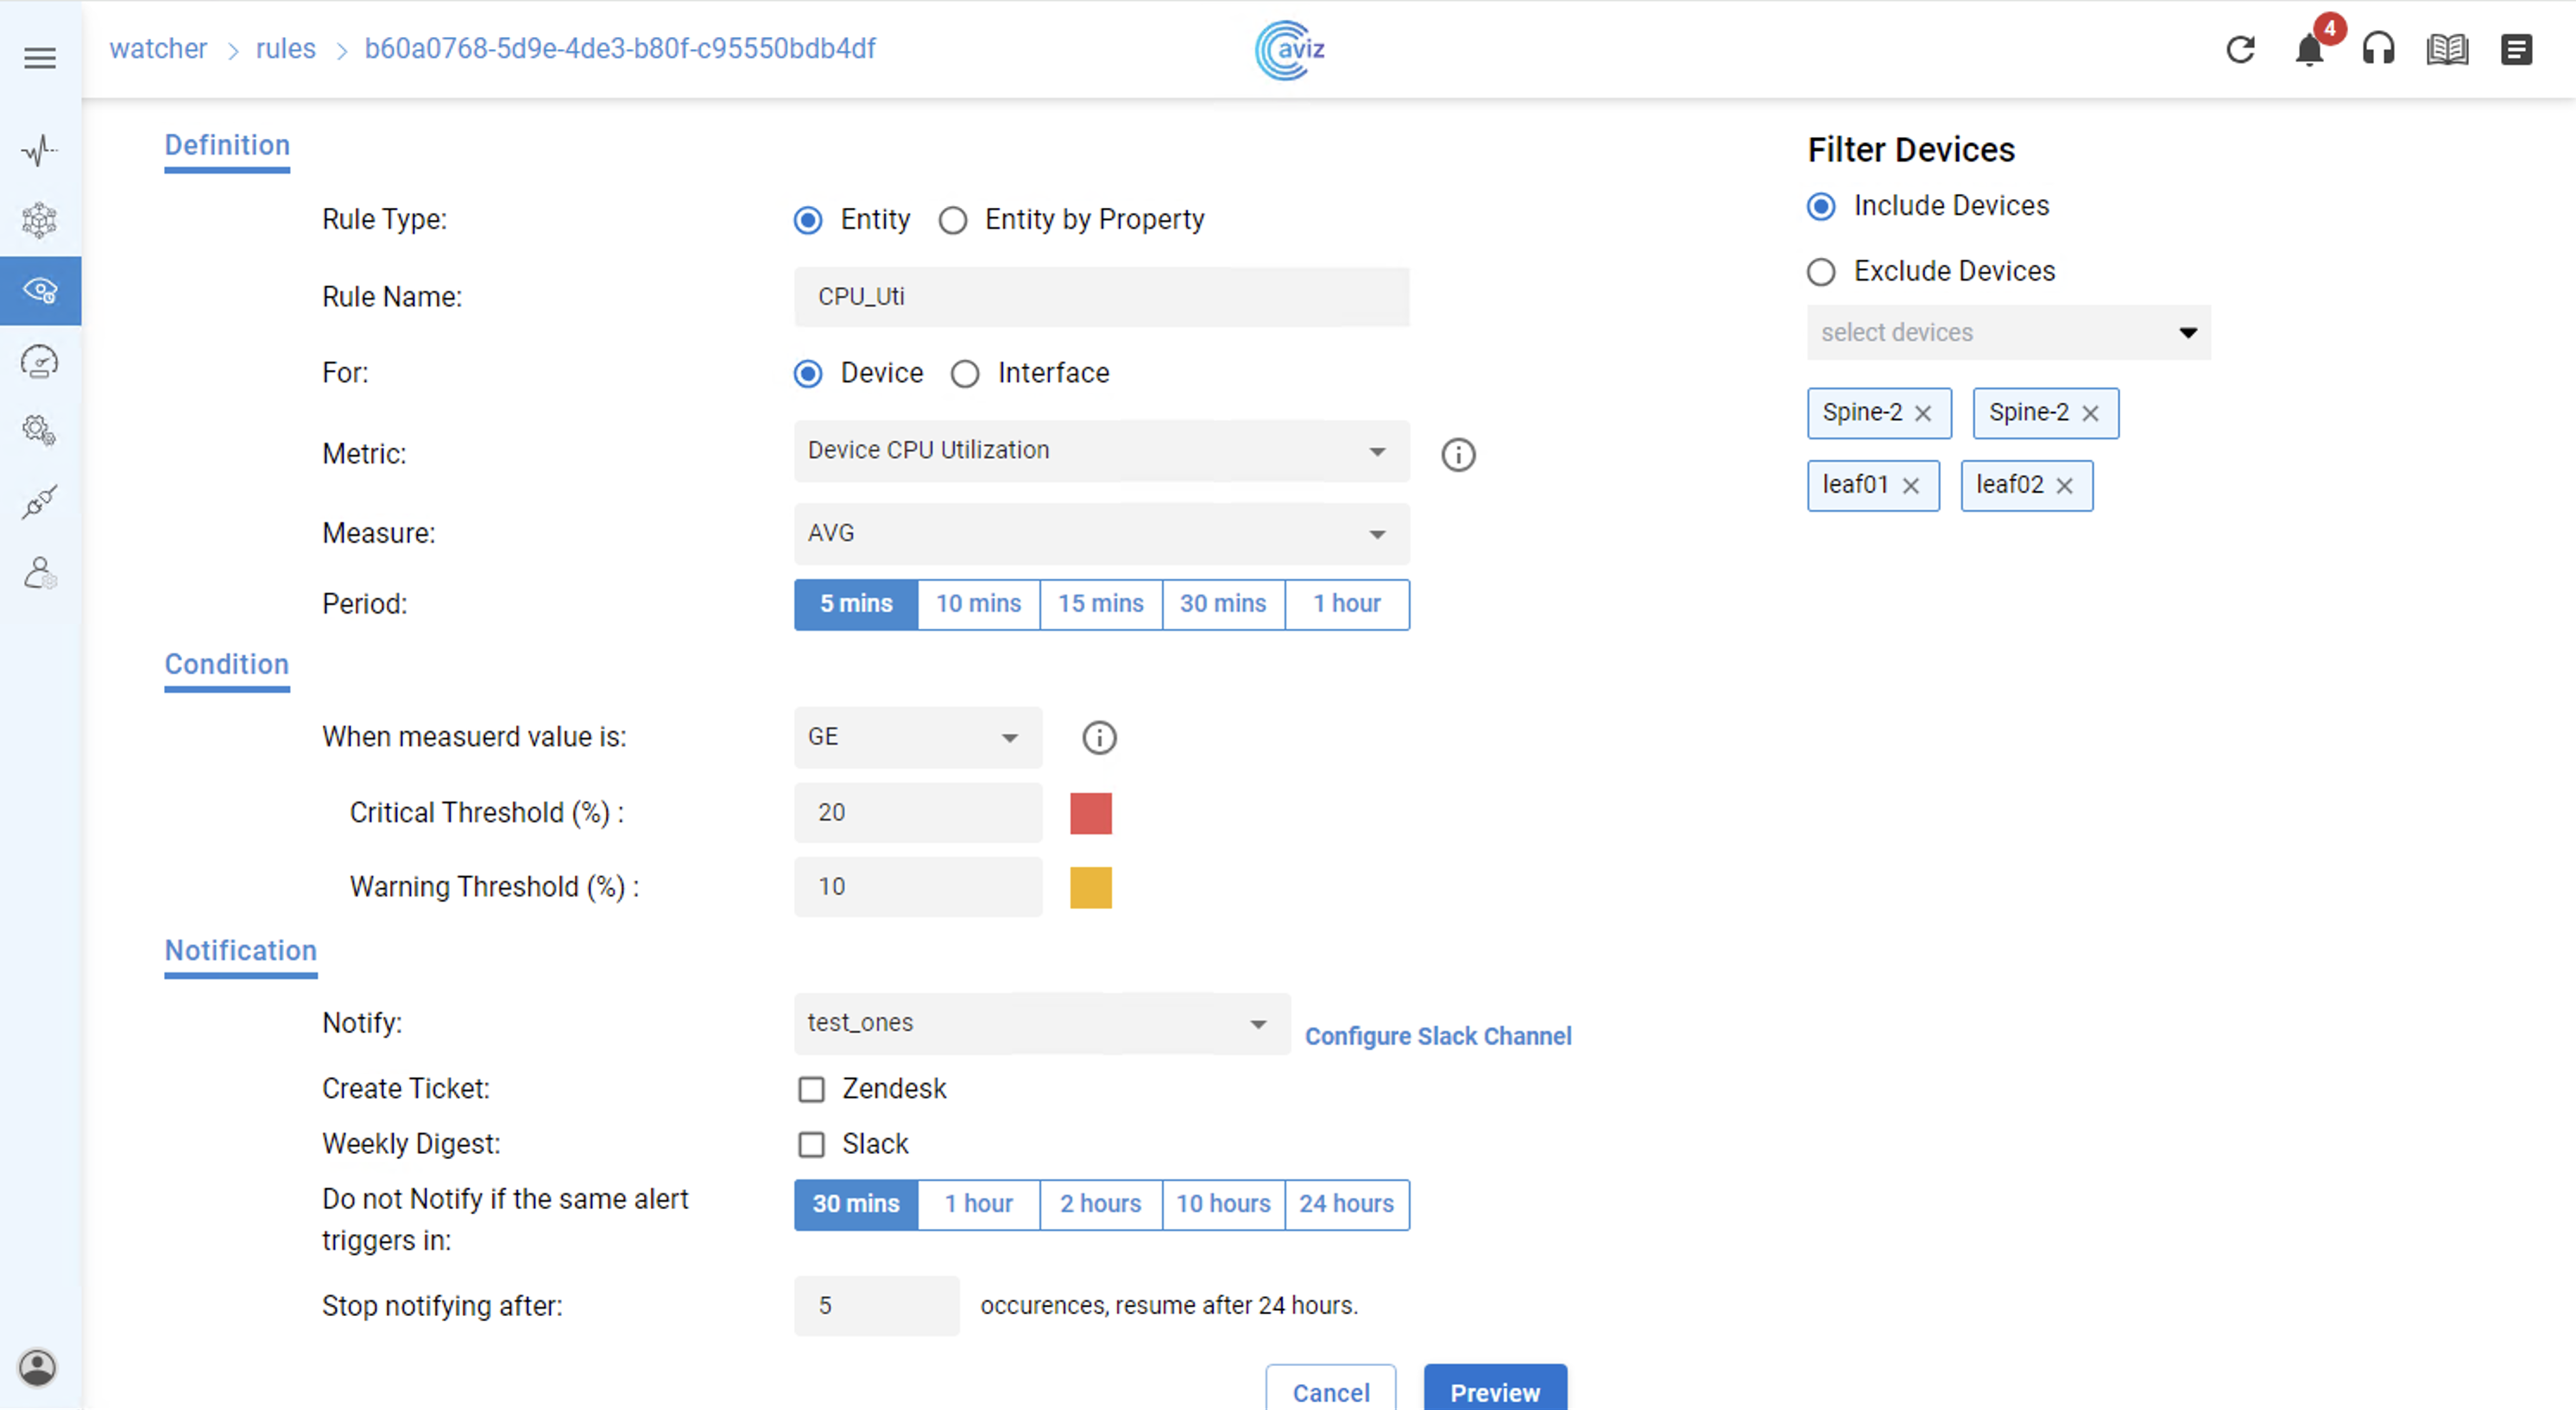Click the Metric info icon
The image size is (2576, 1410).
pyautogui.click(x=1458, y=455)
